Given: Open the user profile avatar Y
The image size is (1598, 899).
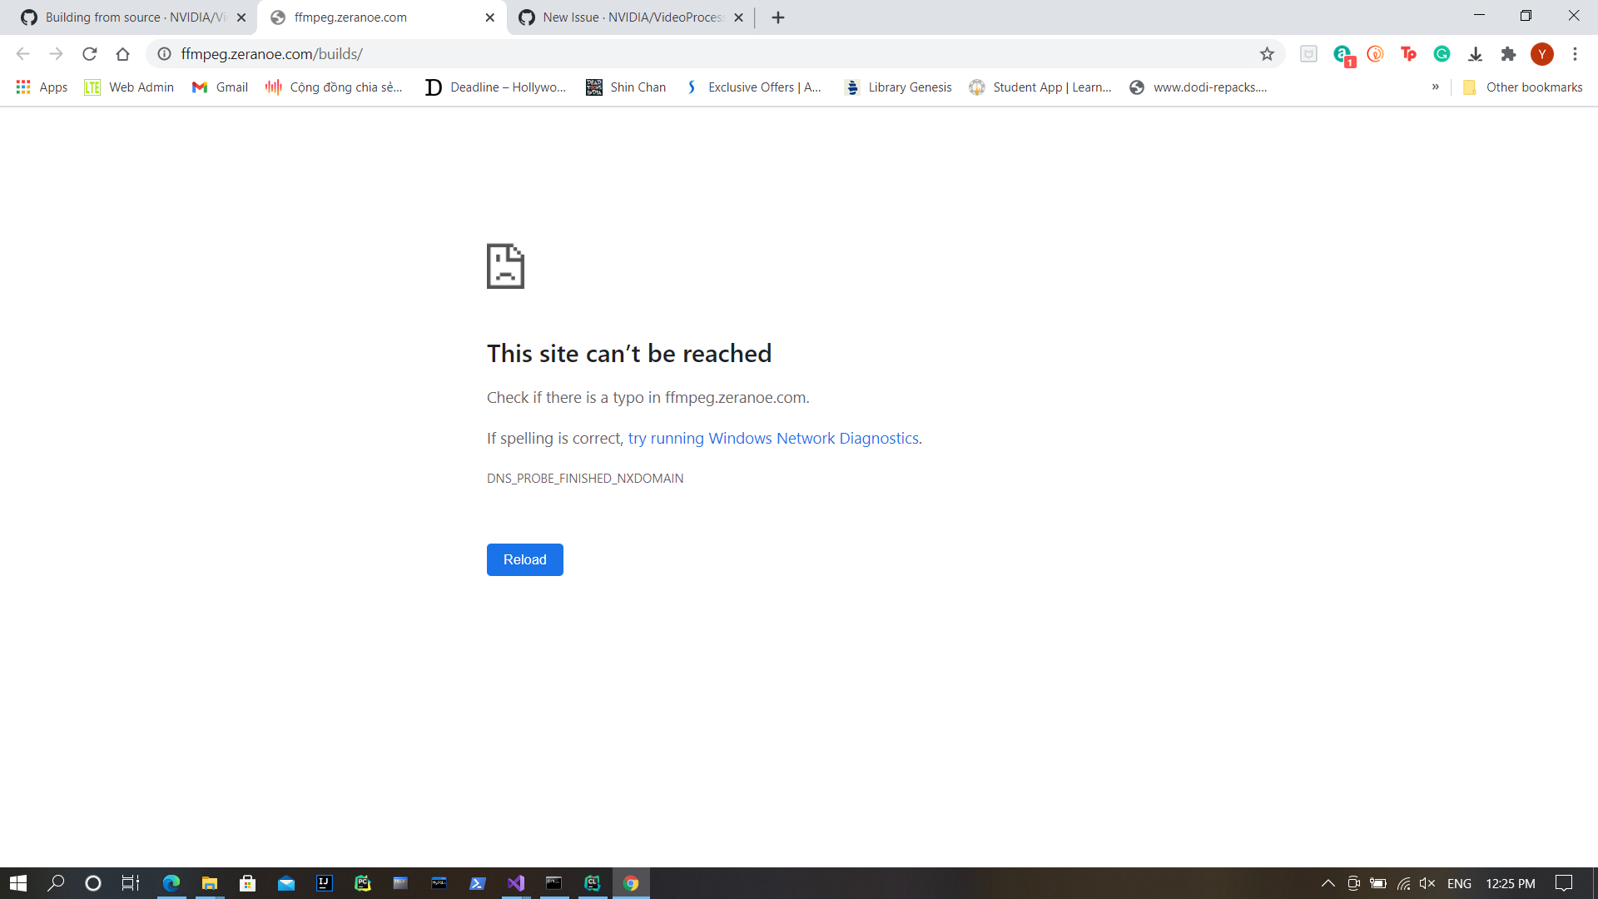Looking at the screenshot, I should pyautogui.click(x=1541, y=54).
